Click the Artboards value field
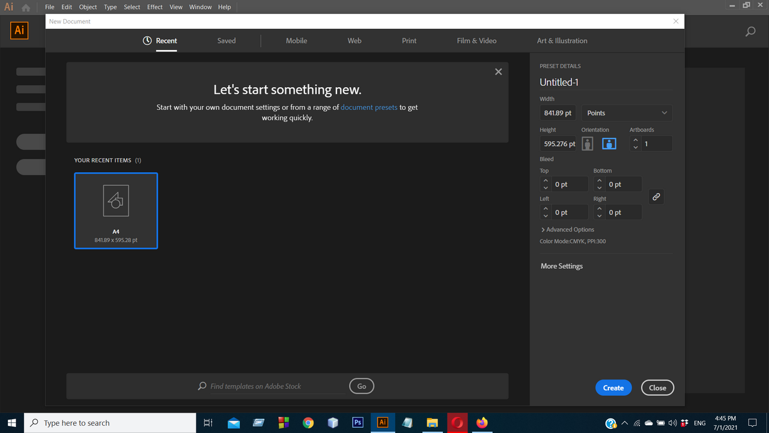Image resolution: width=769 pixels, height=433 pixels. [657, 144]
